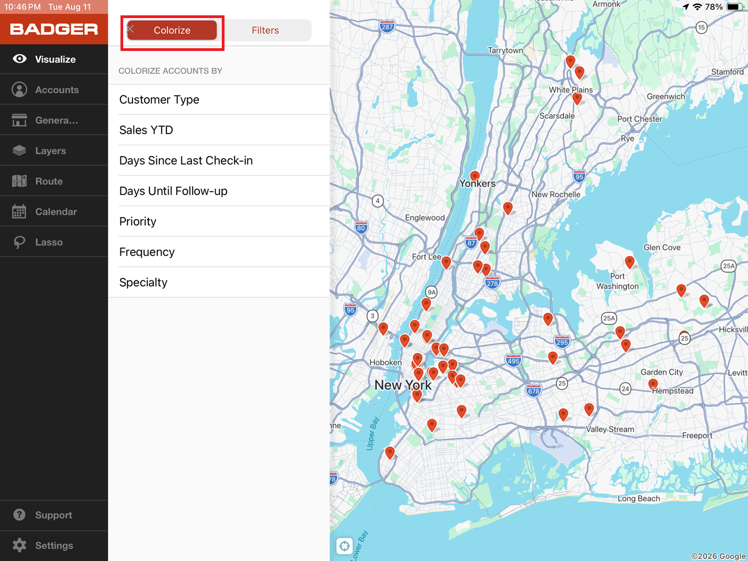Viewport: 748px width, 561px height.
Task: Activate the Lasso selection tool
Action: point(54,242)
